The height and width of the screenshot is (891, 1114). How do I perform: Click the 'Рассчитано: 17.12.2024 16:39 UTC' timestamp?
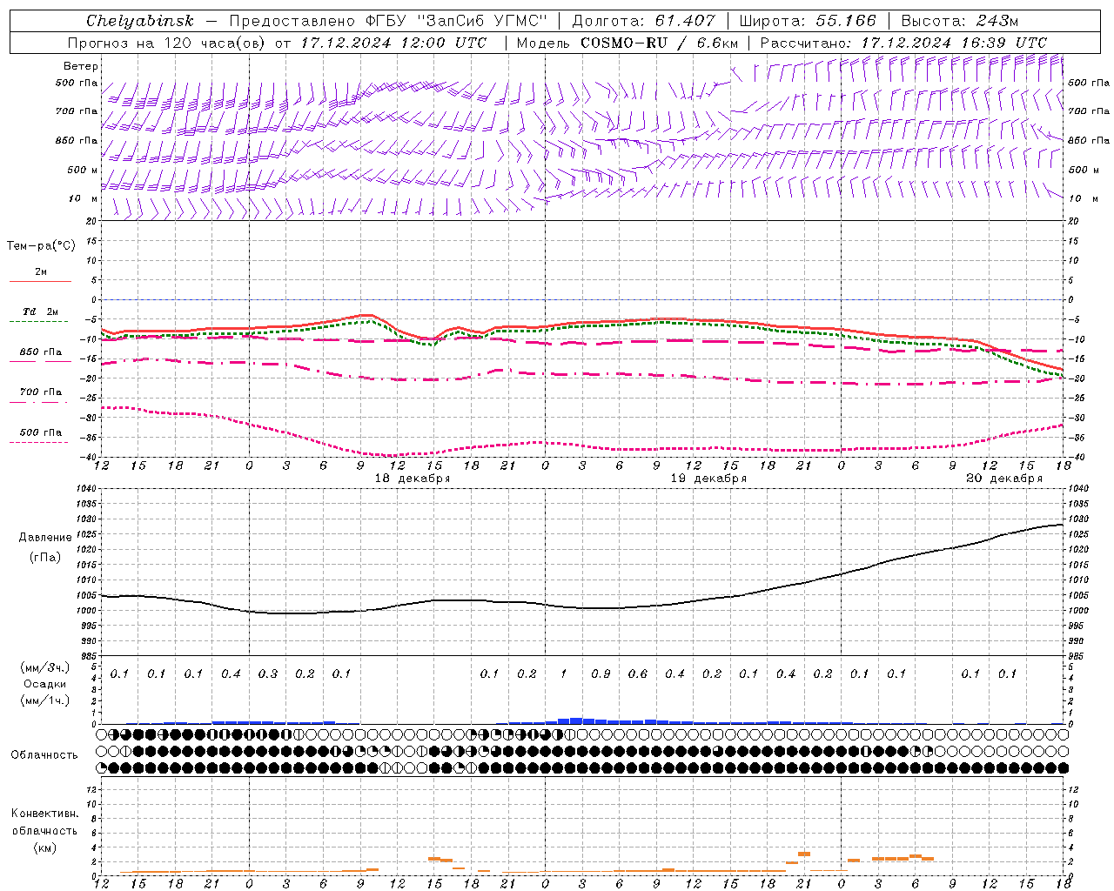(903, 43)
